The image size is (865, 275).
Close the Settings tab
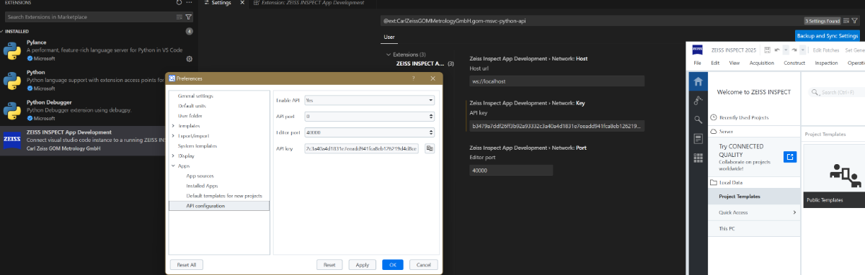click(241, 3)
